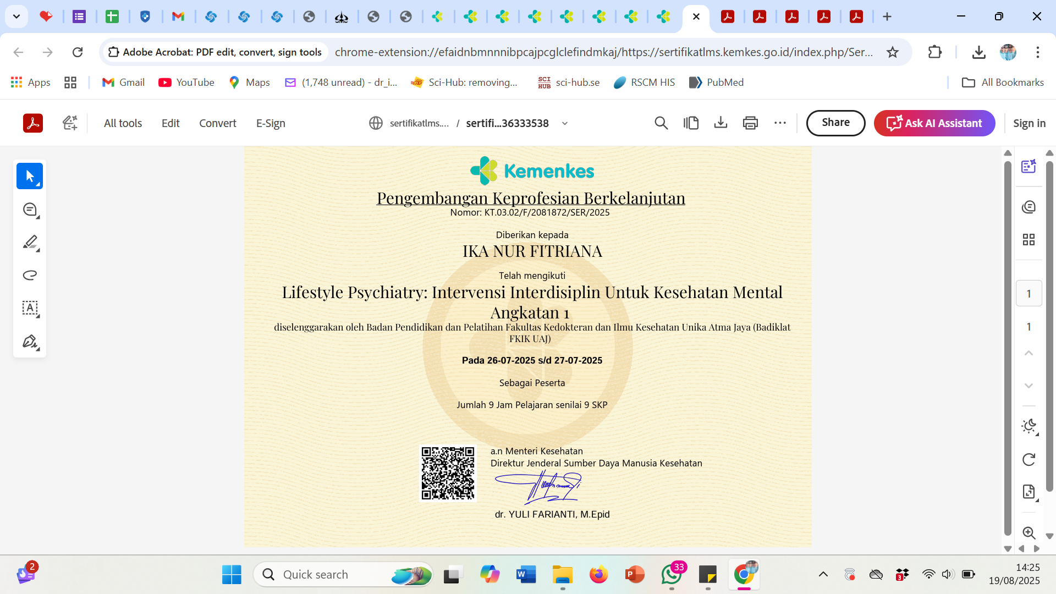Select the arrow selection tool
Image resolution: width=1056 pixels, height=594 pixels.
30,176
